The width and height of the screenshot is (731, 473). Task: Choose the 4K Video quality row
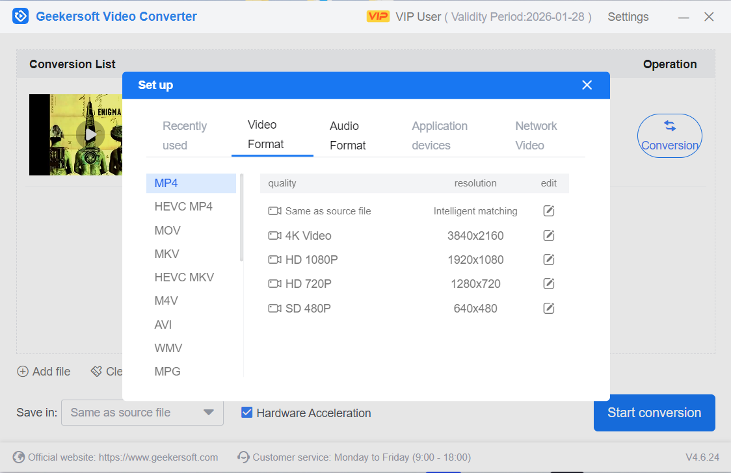click(414, 236)
